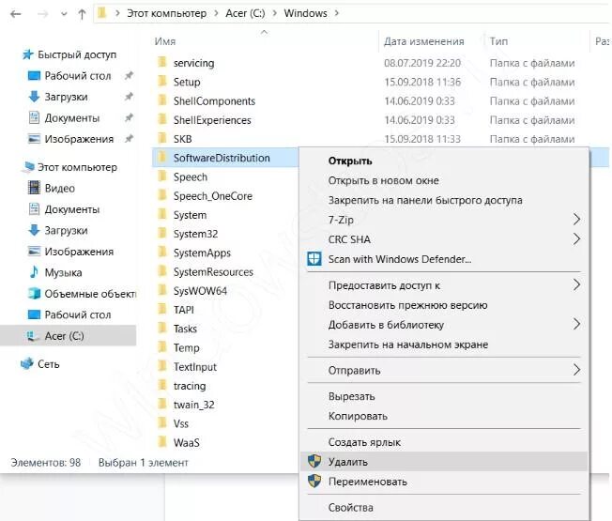Click the System32 folder icon

(x=161, y=234)
